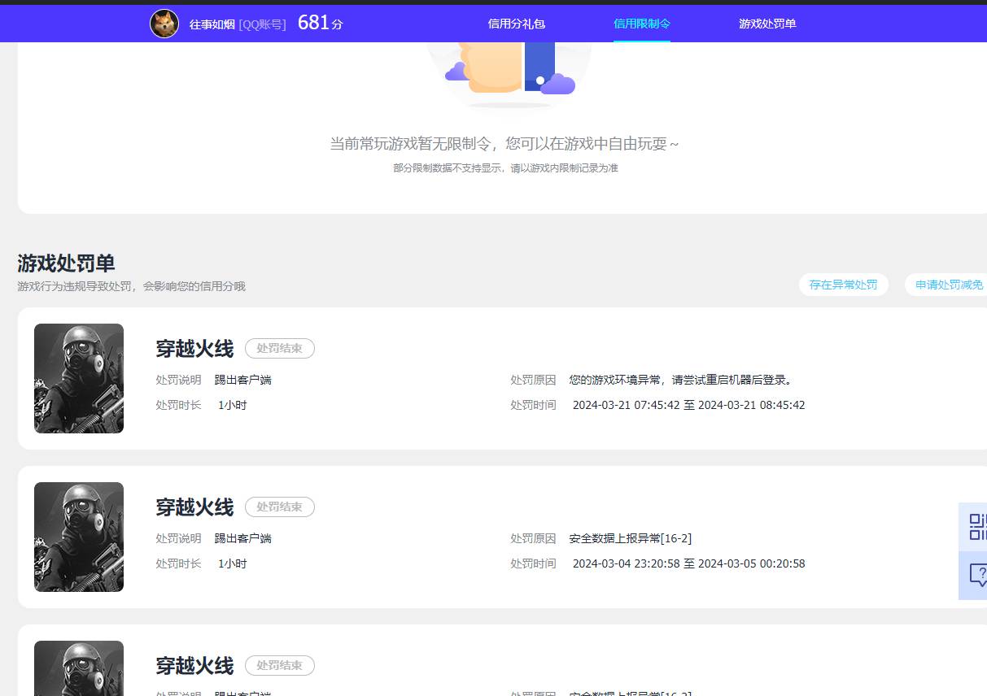Image resolution: width=987 pixels, height=696 pixels.
Task: Click the QR code icon on right edge
Action: coord(976,527)
